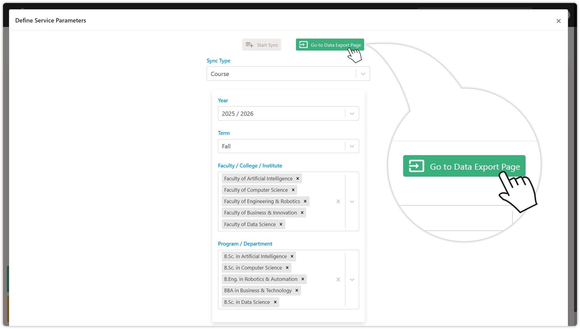Open the Term dropdown showing Fall
The image size is (580, 329).
352,146
